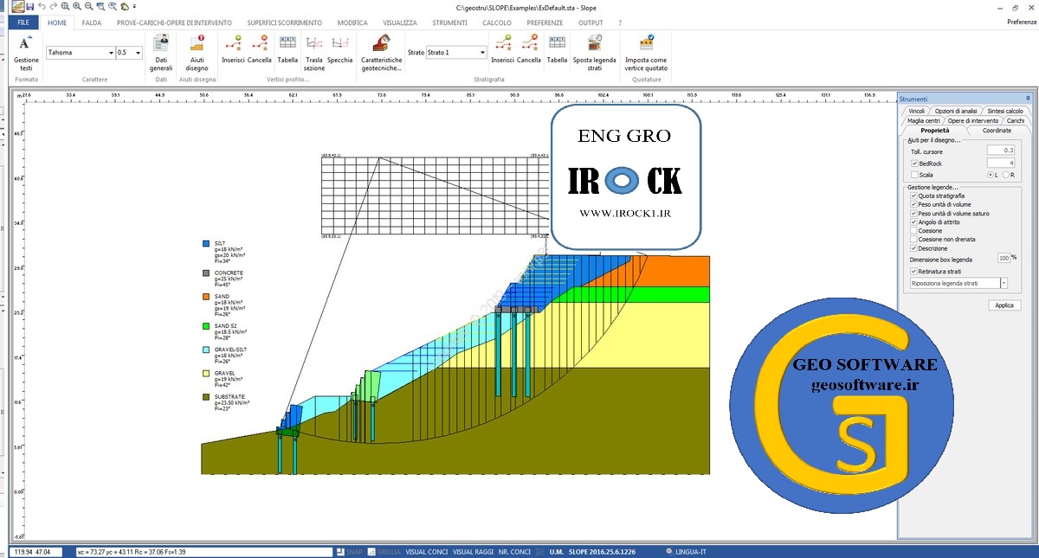Click VISUAL CONCI in status bar
1039x558 pixels.
pyautogui.click(x=426, y=551)
